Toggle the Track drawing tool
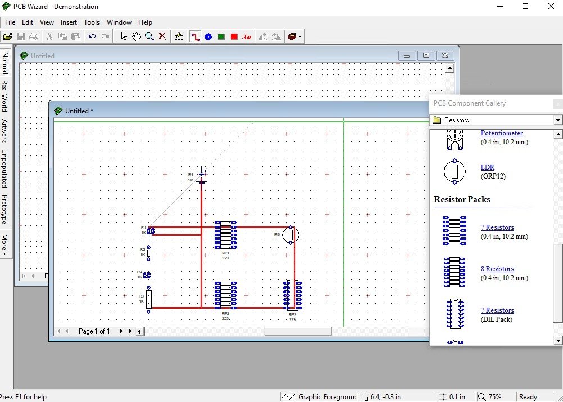 point(195,36)
